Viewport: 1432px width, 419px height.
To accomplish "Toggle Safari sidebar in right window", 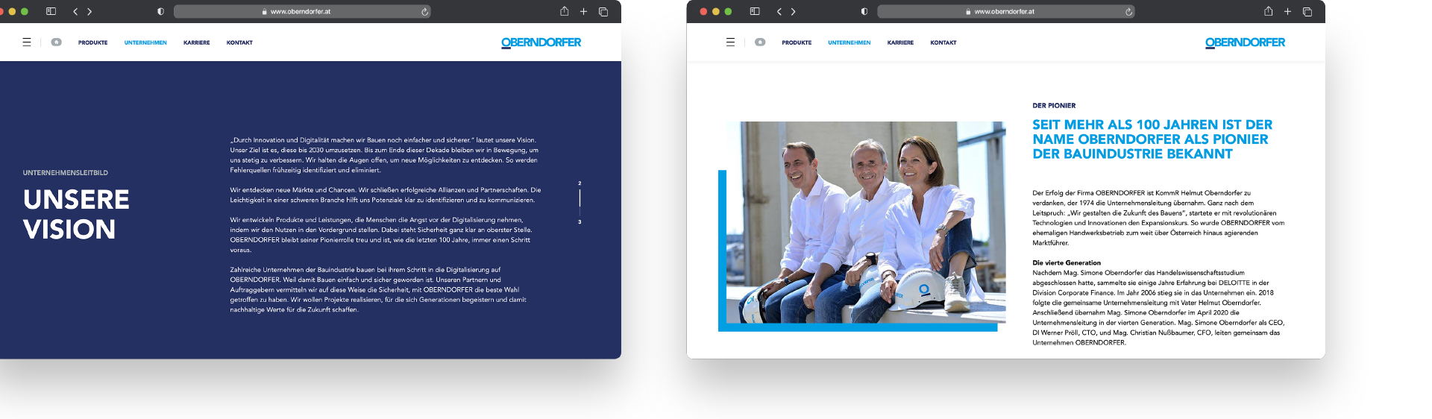I will pos(755,11).
